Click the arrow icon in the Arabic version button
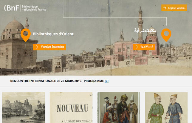Screen dimensions: 192x123 [136, 47]
